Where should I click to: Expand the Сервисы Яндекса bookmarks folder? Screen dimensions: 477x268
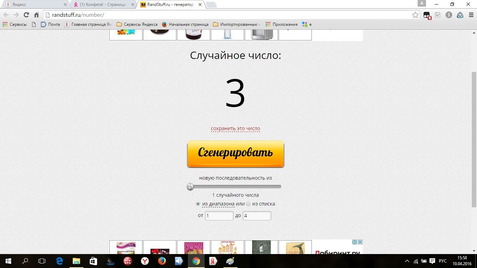tap(137, 24)
